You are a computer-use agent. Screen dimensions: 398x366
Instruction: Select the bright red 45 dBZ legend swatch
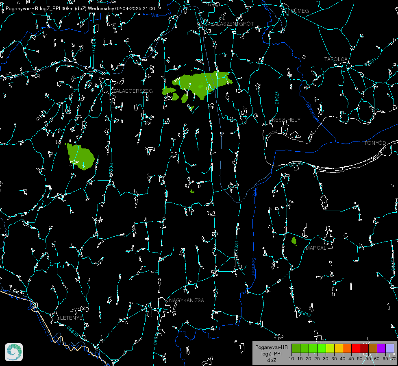356,348
